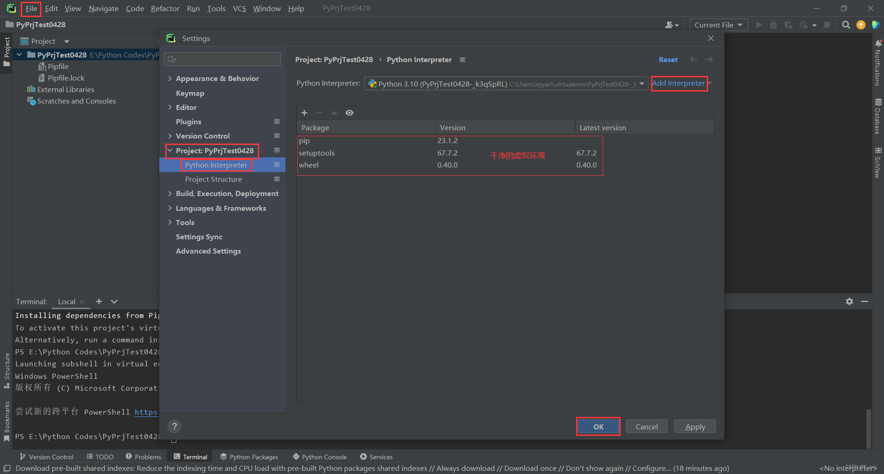884x474 pixels.
Task: Expand the Version Control settings group
Action: pos(170,136)
